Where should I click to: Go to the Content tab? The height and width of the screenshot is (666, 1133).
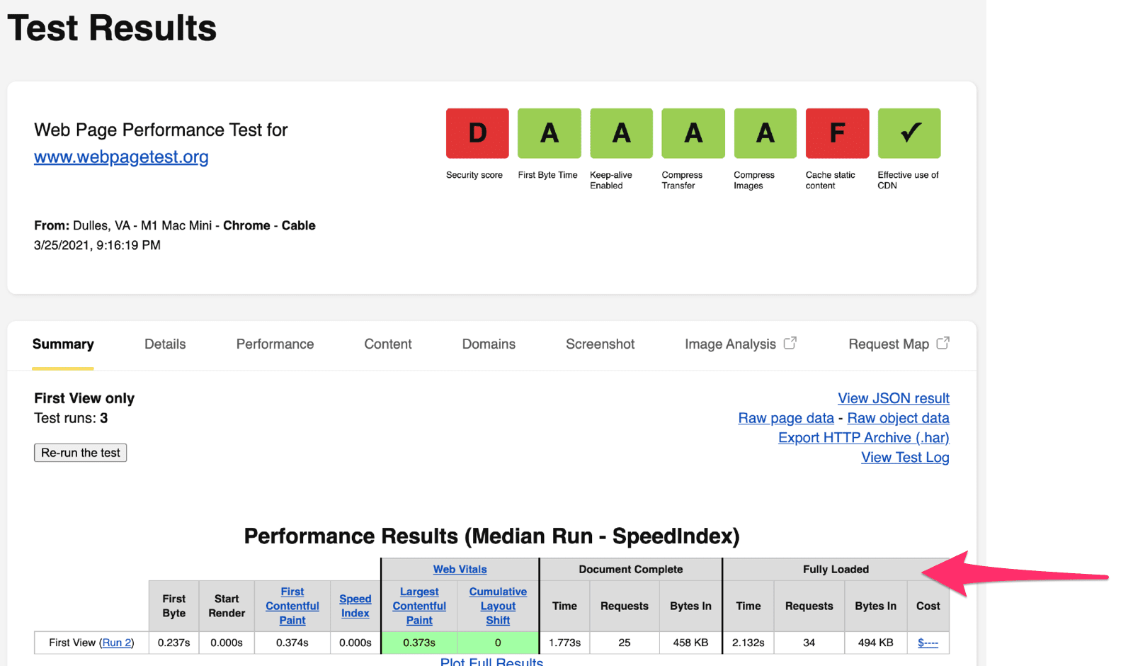coord(388,344)
